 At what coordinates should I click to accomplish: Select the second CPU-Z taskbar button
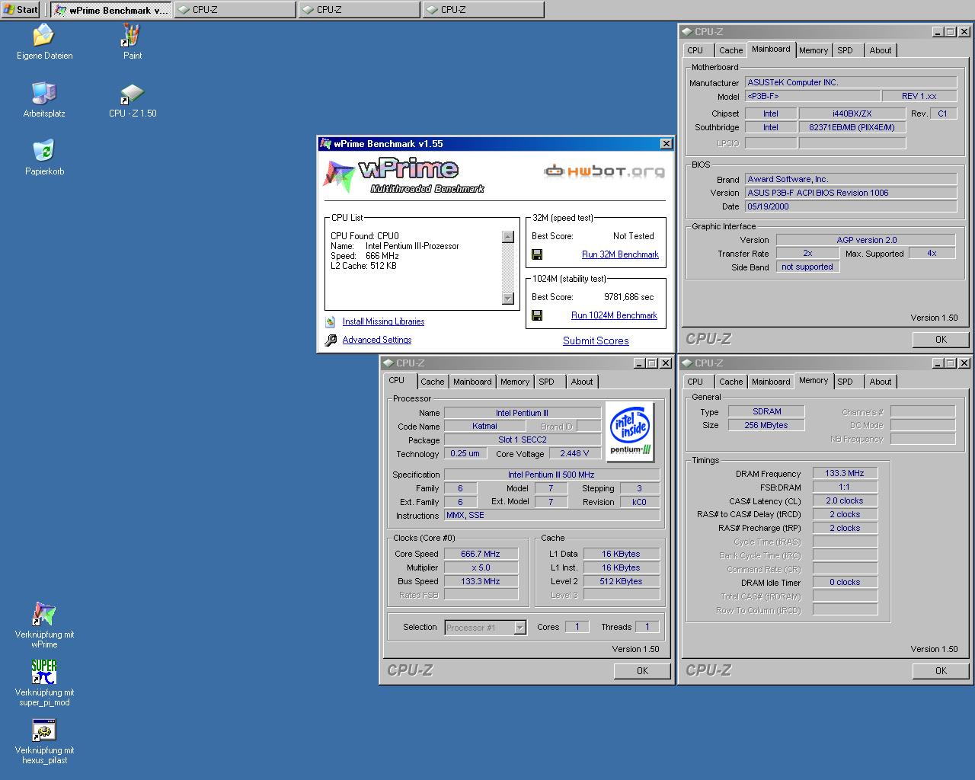pyautogui.click(x=359, y=10)
